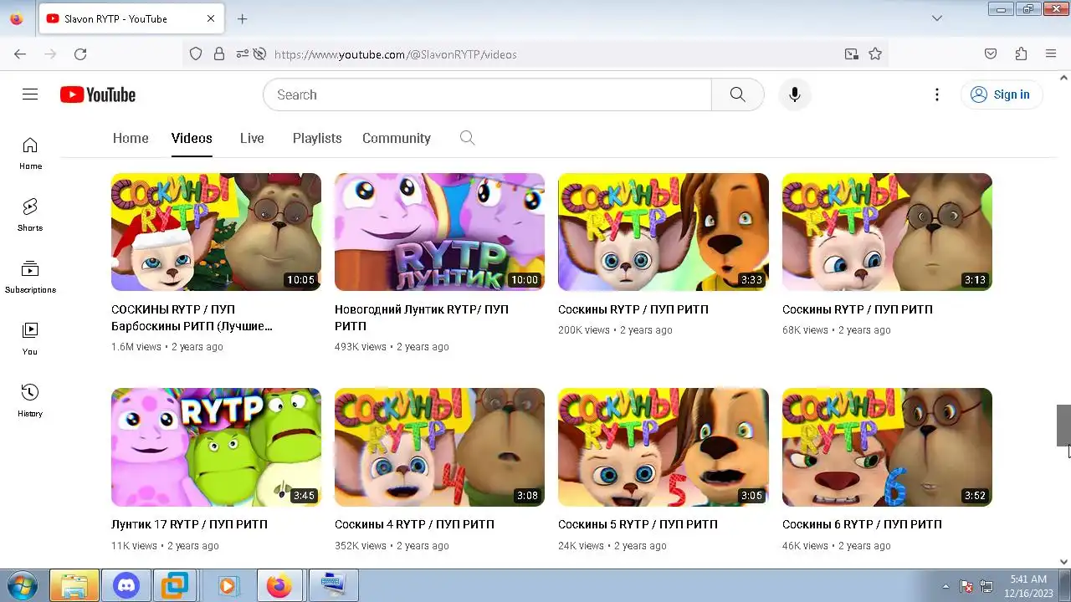Open YouTube settings three-dot menu

(937, 94)
